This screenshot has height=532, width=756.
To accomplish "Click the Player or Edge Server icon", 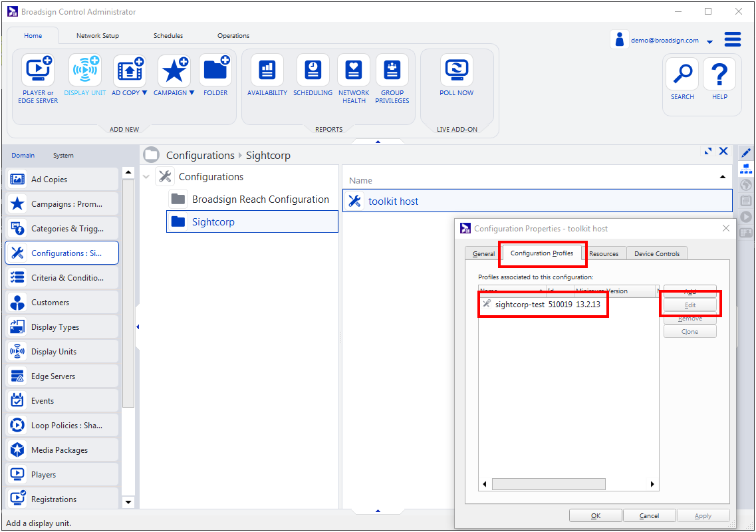I will click(x=38, y=70).
